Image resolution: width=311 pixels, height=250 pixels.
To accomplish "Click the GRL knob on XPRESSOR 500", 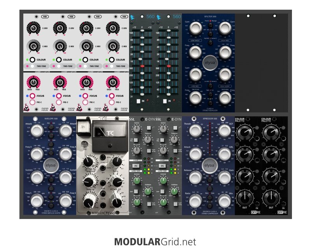I will (x=225, y=154).
